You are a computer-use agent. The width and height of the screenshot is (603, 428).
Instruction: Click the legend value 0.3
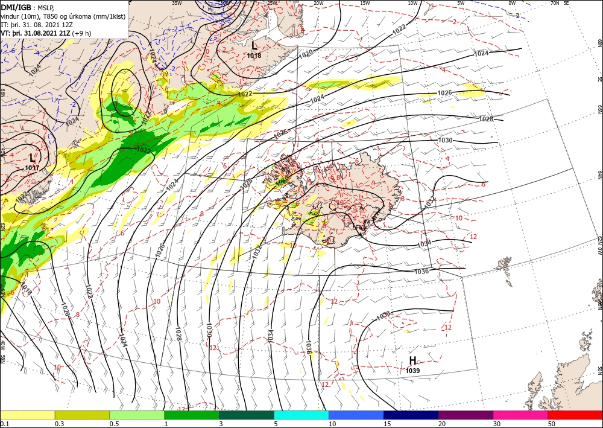click(x=59, y=424)
